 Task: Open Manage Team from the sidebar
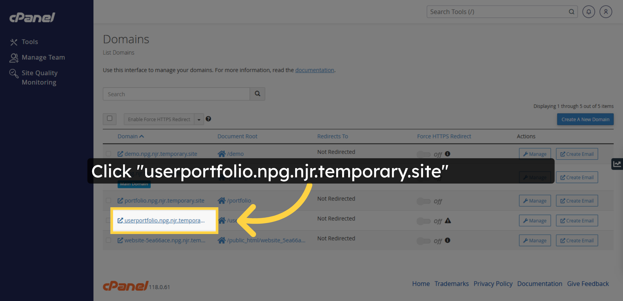click(43, 57)
